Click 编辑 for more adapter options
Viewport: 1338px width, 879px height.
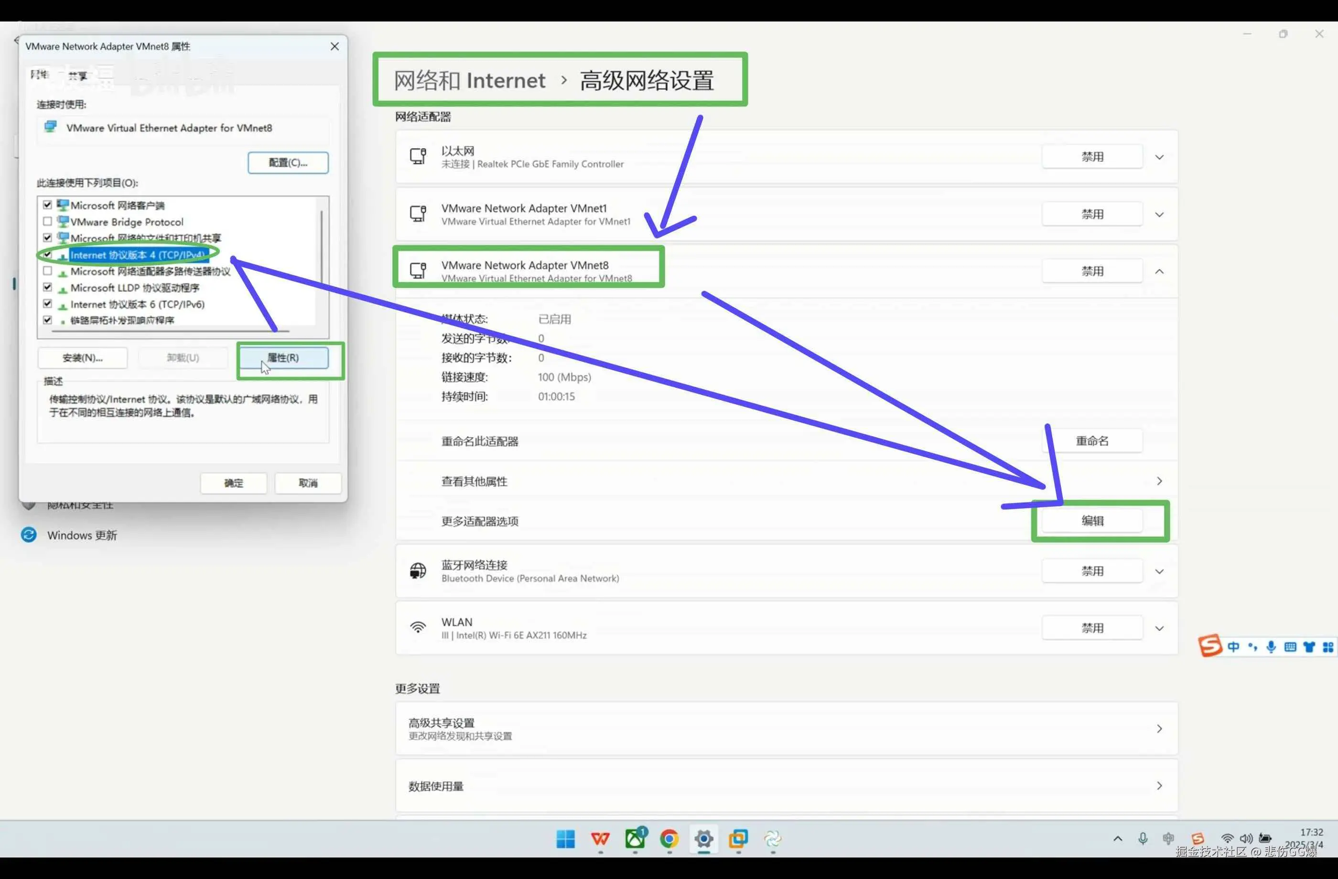1092,521
